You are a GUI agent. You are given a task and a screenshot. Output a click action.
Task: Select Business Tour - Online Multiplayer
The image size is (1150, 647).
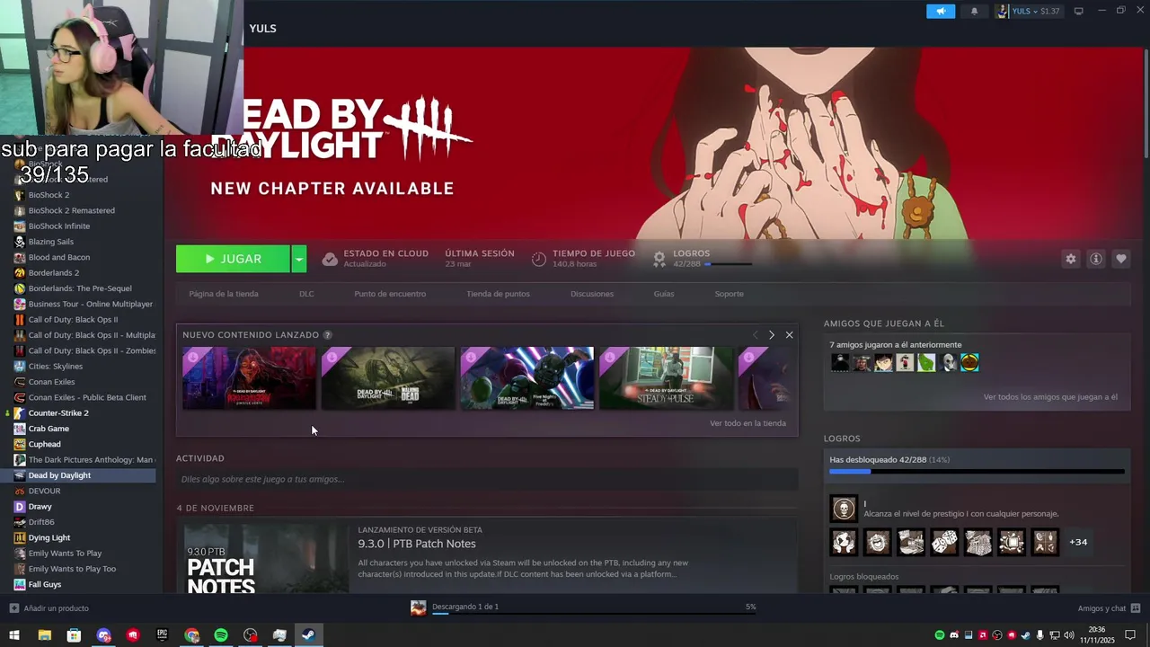coord(90,304)
